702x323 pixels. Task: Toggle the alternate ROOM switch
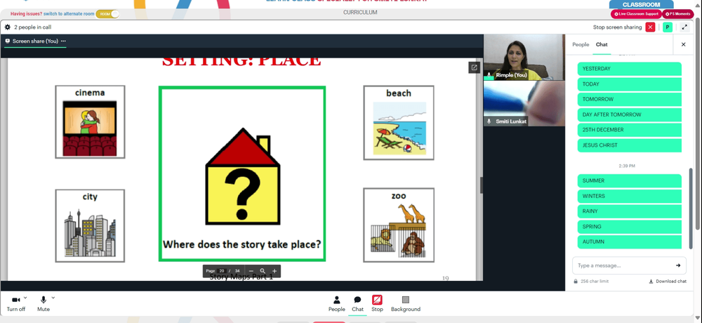pyautogui.click(x=108, y=14)
